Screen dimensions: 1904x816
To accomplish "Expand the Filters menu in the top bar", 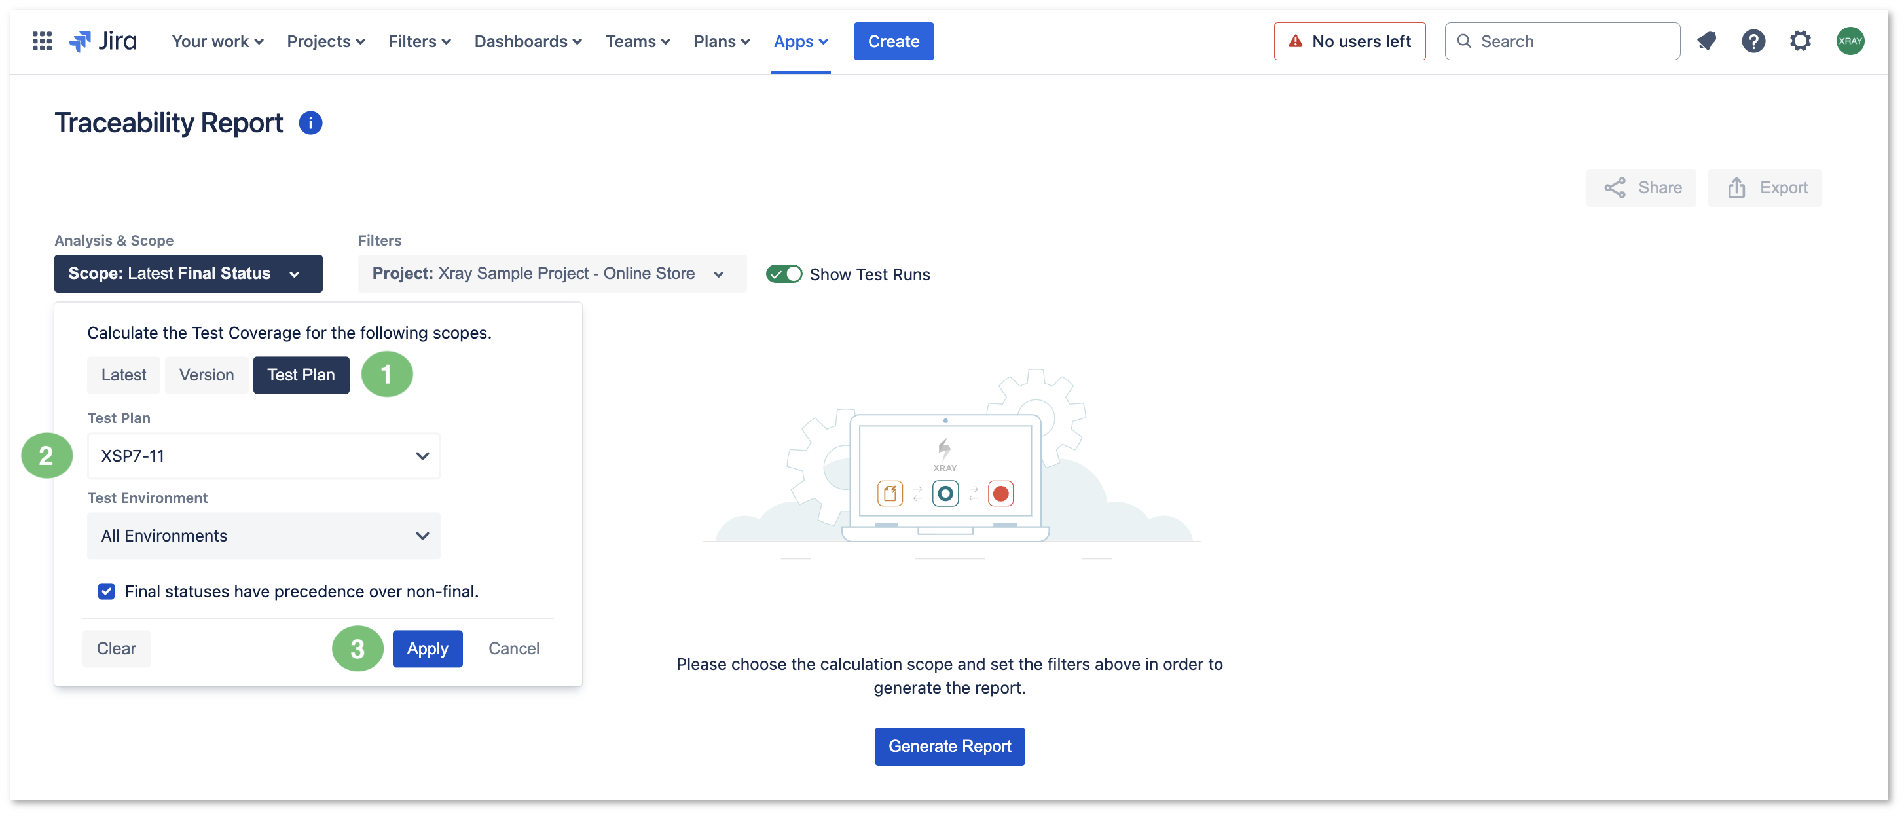I will point(420,41).
